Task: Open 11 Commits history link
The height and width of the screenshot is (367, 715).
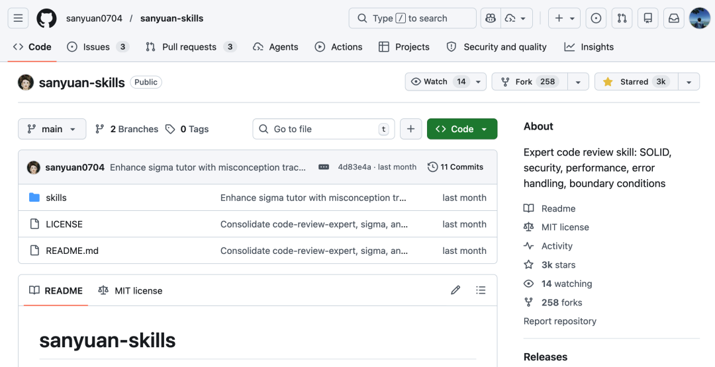Action: [455, 167]
